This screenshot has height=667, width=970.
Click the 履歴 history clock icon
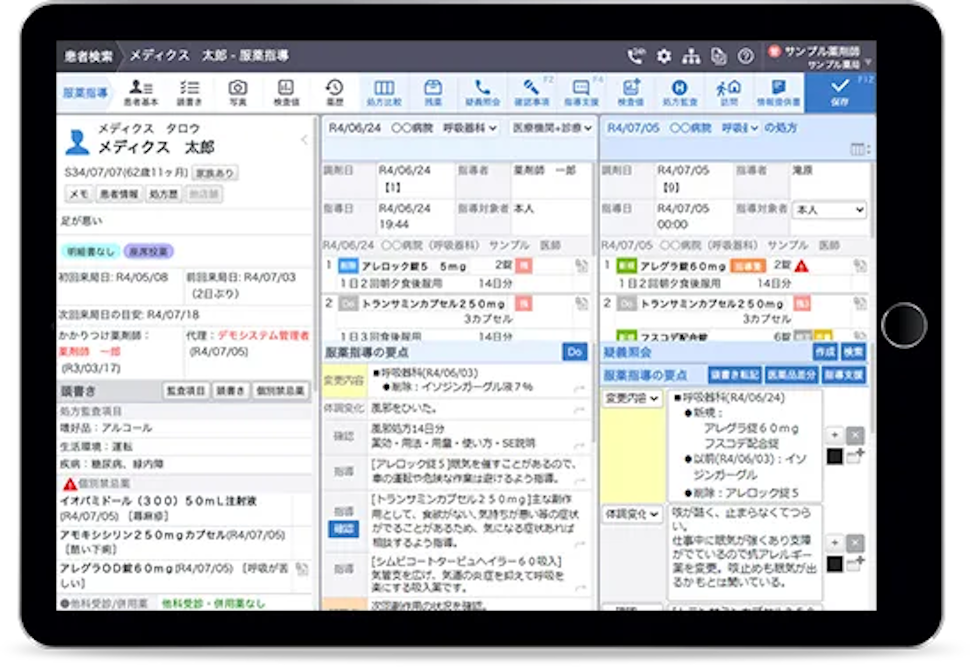[334, 92]
